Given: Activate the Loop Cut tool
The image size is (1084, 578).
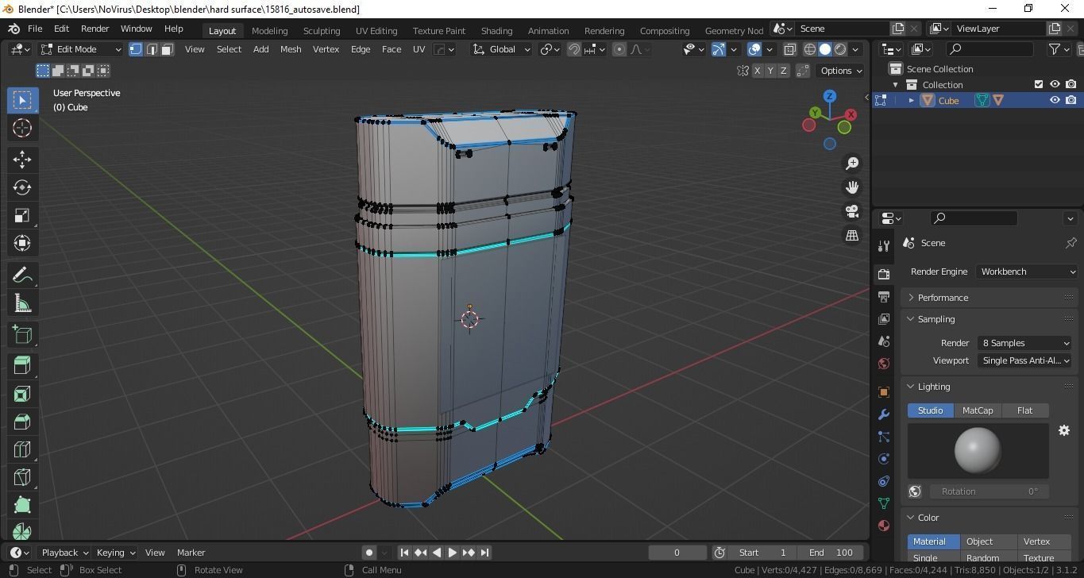Looking at the screenshot, I should coord(22,449).
